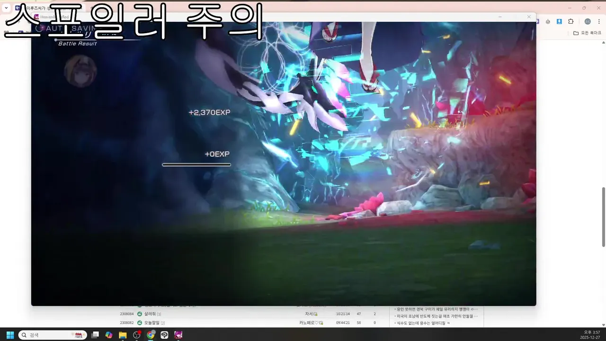Open Chrome's three-dot menu

click(x=599, y=21)
